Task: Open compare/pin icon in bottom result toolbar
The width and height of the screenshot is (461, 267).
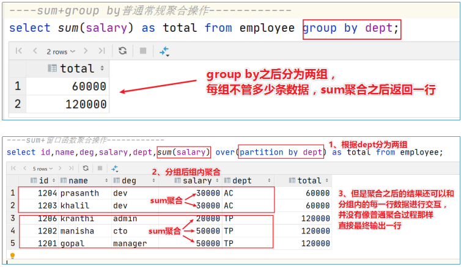Action: click(115, 169)
